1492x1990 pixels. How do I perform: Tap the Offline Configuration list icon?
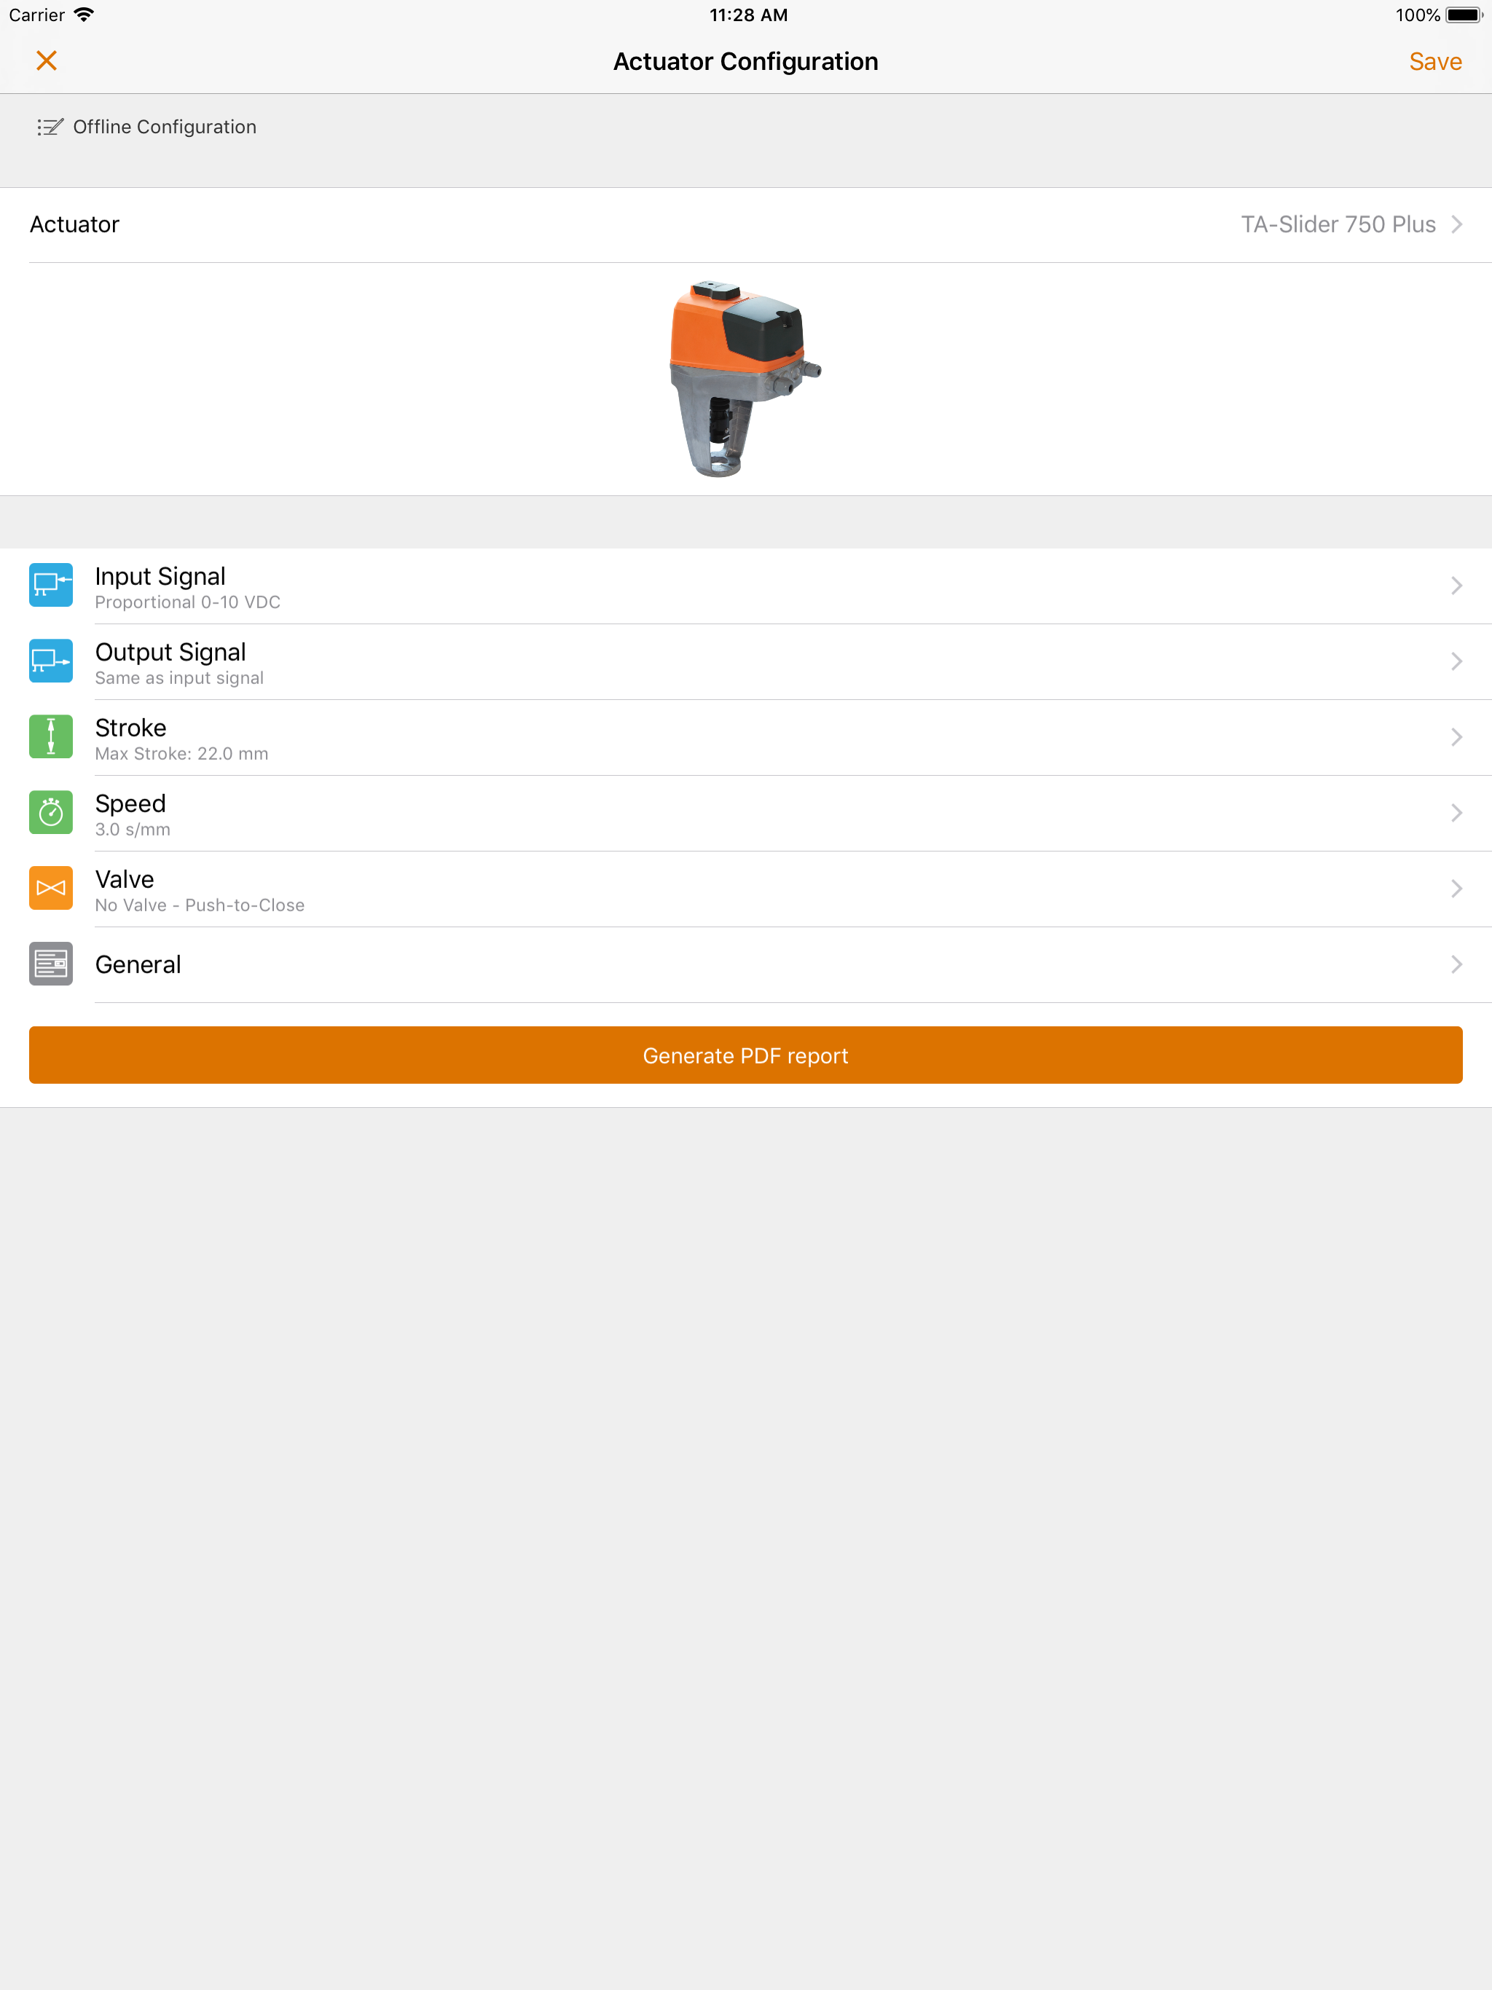pos(50,127)
